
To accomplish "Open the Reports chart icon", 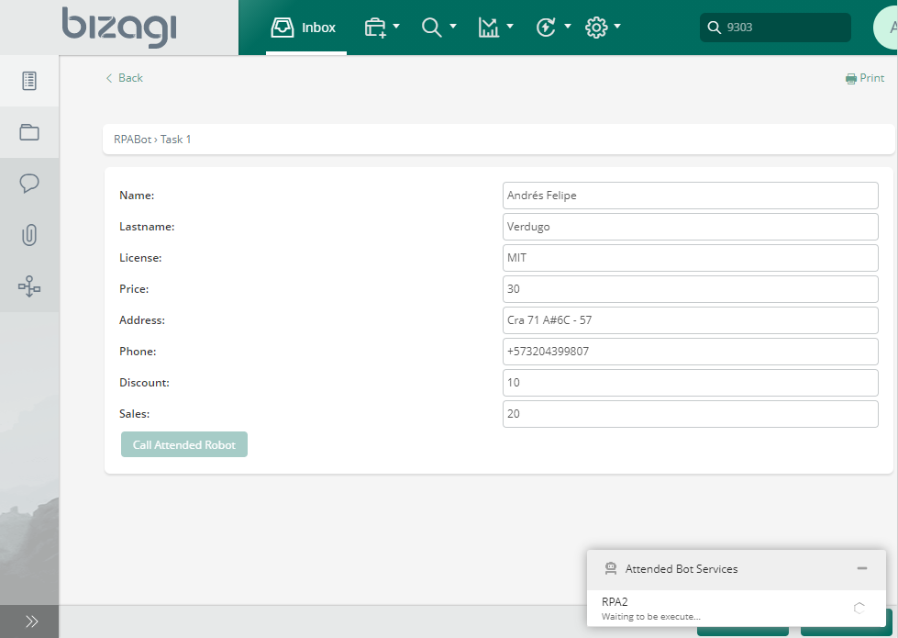I will click(x=489, y=27).
